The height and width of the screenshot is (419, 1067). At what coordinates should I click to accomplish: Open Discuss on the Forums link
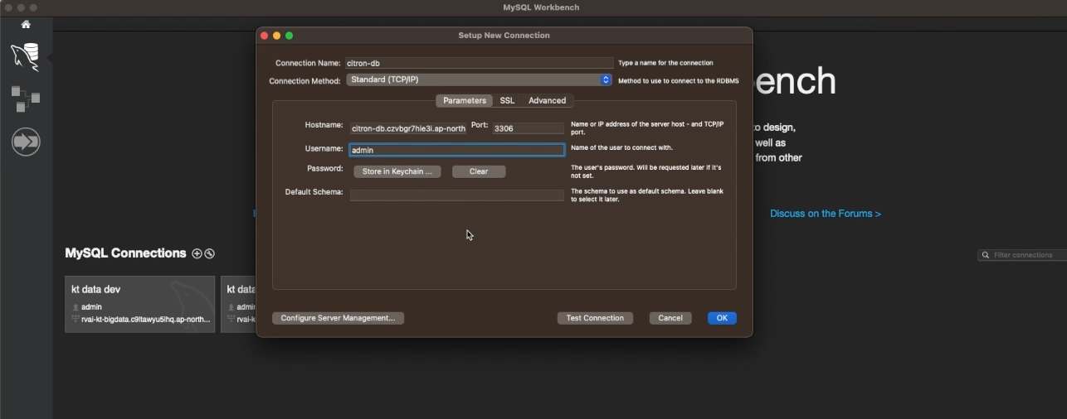pyautogui.click(x=826, y=214)
